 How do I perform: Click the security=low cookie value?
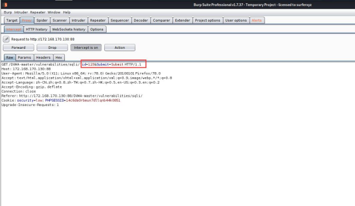[x=29, y=101]
